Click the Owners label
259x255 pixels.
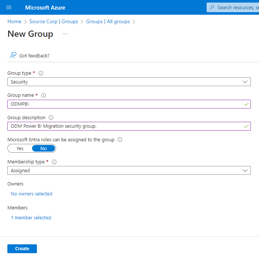[15, 184]
